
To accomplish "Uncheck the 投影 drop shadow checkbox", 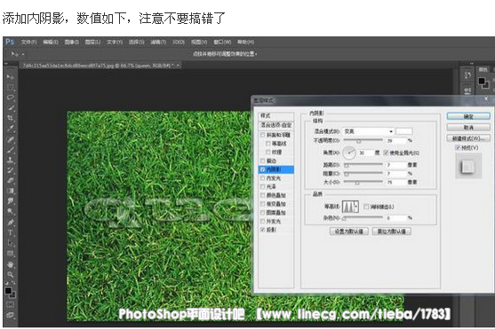I will point(262,230).
